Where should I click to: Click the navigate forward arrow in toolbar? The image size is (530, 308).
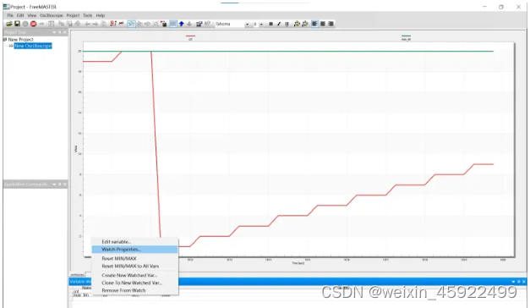coord(96,24)
